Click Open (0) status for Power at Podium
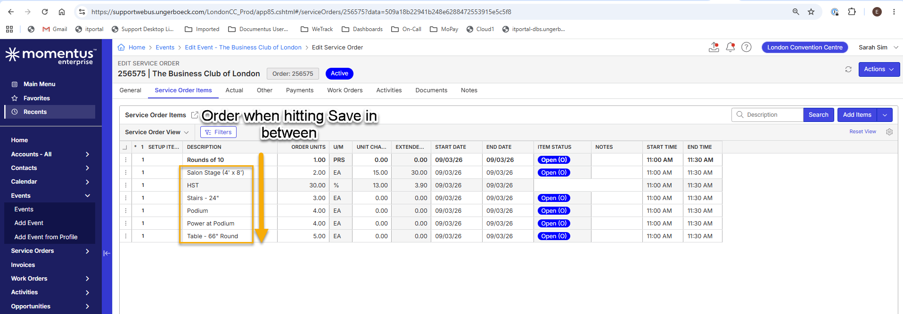The width and height of the screenshot is (903, 314). pyautogui.click(x=554, y=224)
